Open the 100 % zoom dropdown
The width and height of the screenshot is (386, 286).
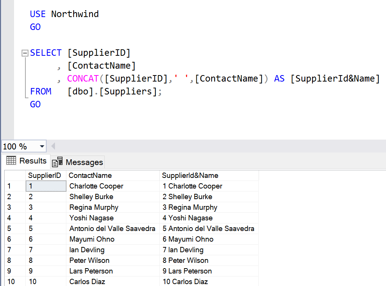[x=42, y=146]
